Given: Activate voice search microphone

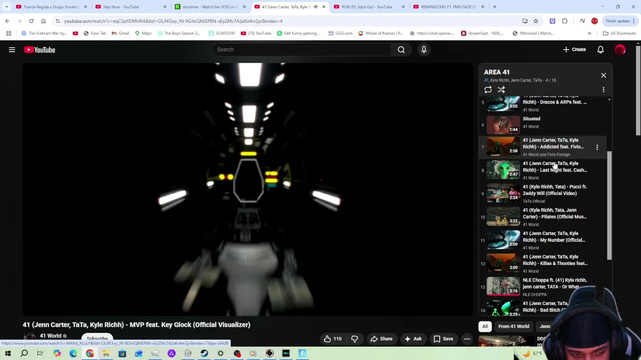Looking at the screenshot, I should coord(424,49).
